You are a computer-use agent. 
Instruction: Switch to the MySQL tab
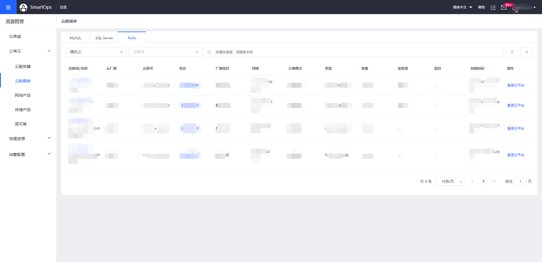75,38
